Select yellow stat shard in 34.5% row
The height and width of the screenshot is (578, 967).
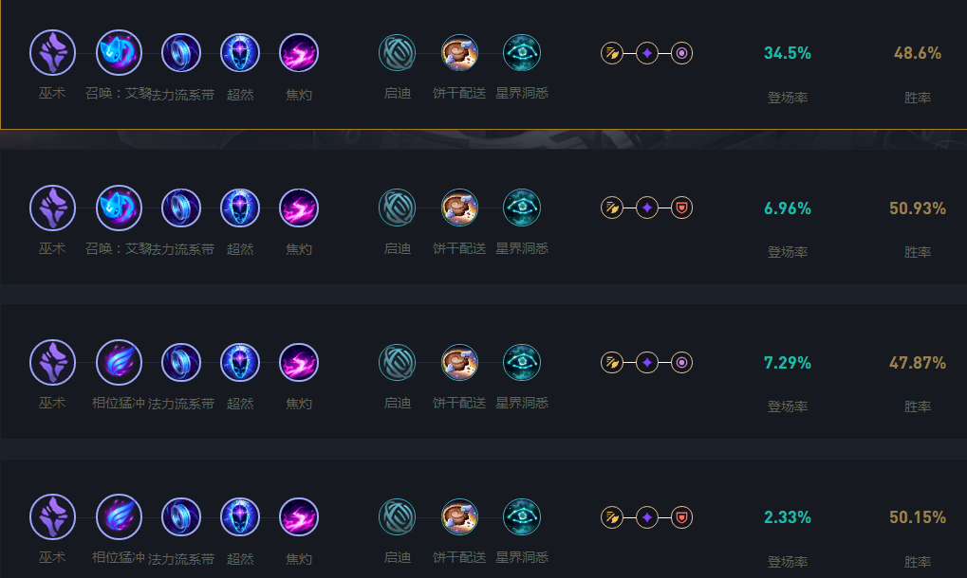coord(612,53)
